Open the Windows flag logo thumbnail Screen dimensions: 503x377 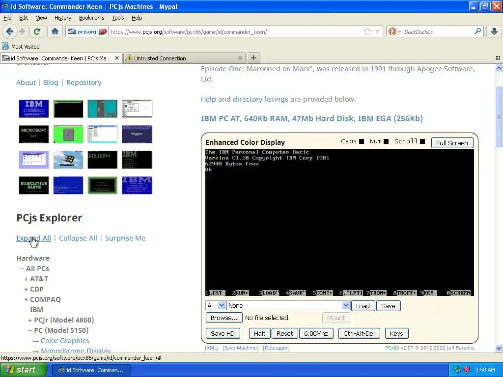coord(68,160)
